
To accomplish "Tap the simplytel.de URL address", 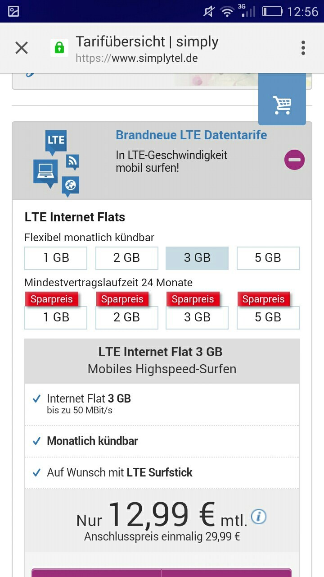I will pos(137,59).
